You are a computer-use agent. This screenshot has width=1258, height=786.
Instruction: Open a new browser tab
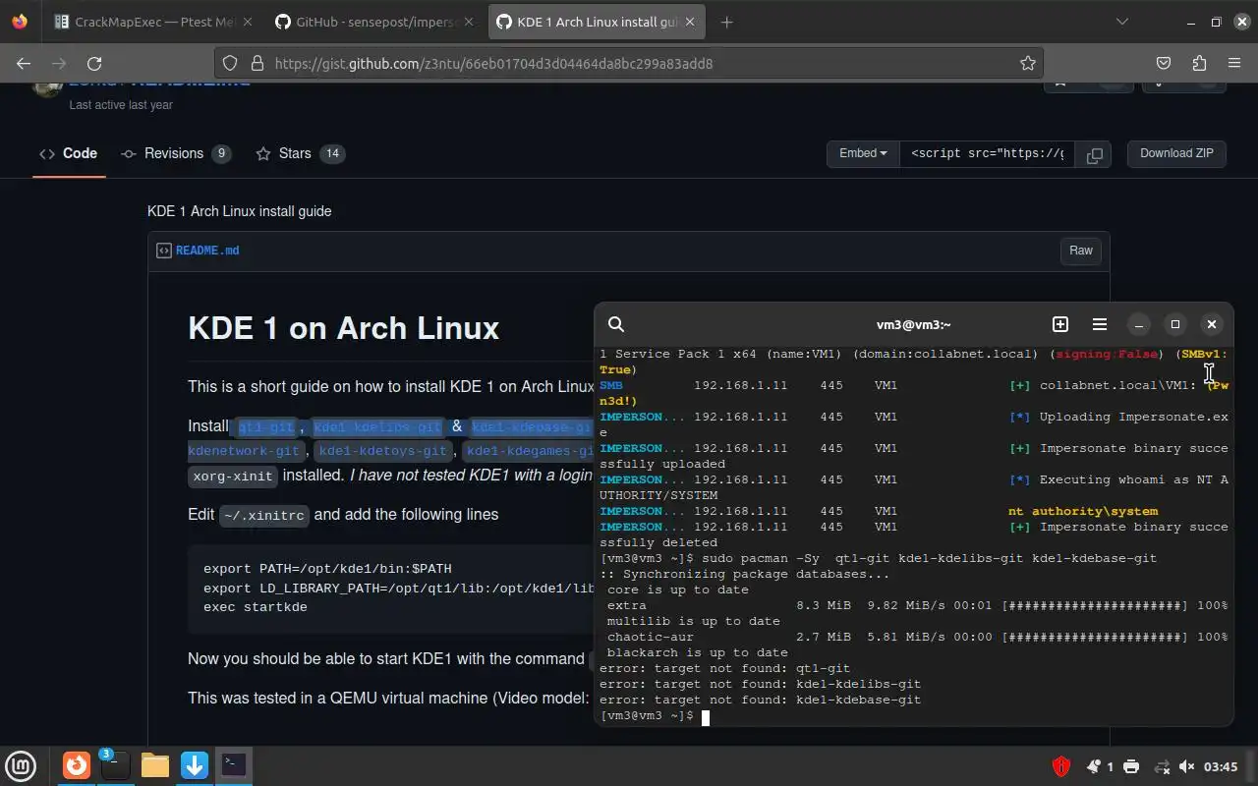tap(726, 22)
